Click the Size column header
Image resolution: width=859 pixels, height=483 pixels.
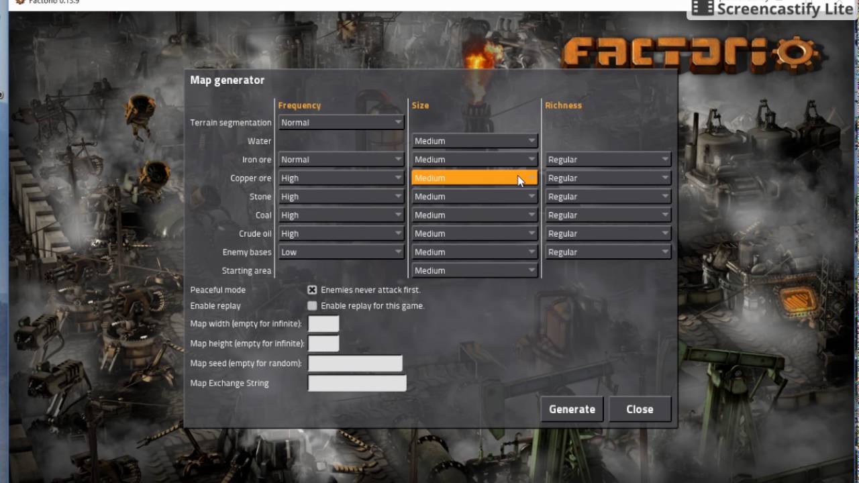tap(420, 105)
